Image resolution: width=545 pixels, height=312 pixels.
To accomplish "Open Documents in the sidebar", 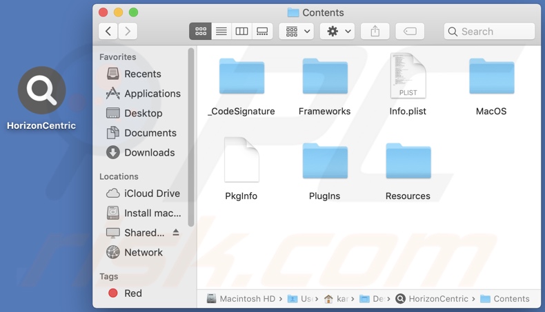I will coord(141,133).
